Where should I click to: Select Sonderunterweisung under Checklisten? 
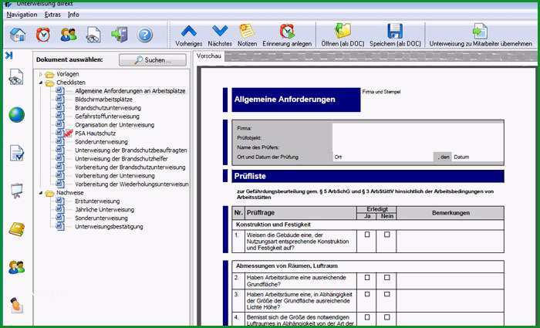click(x=101, y=142)
